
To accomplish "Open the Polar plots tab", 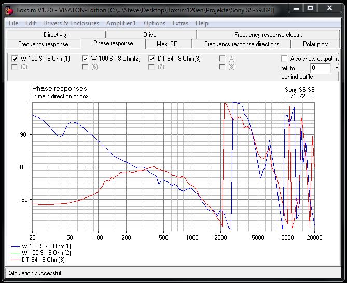I will [x=315, y=44].
